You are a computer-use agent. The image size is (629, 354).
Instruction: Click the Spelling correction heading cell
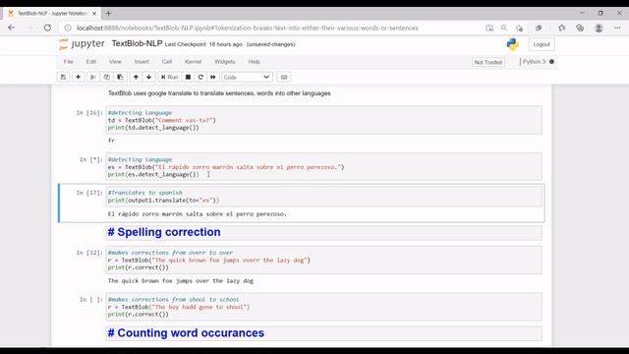click(323, 232)
